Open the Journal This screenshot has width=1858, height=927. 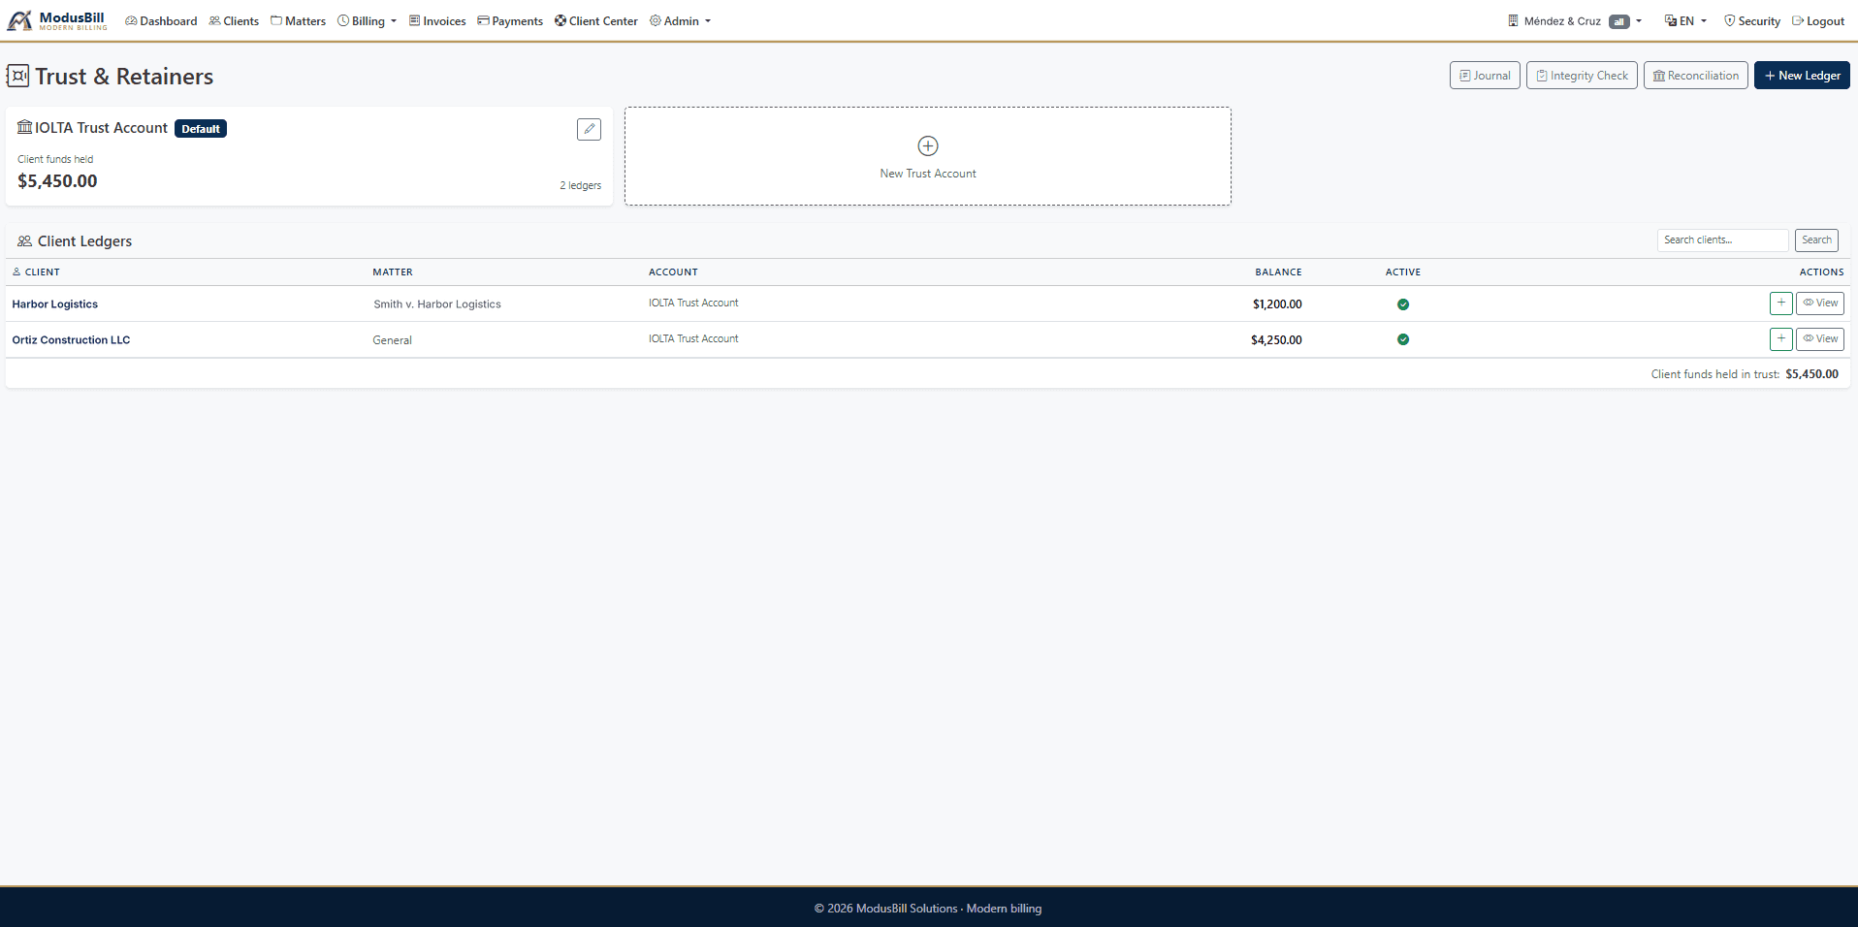1485,76
